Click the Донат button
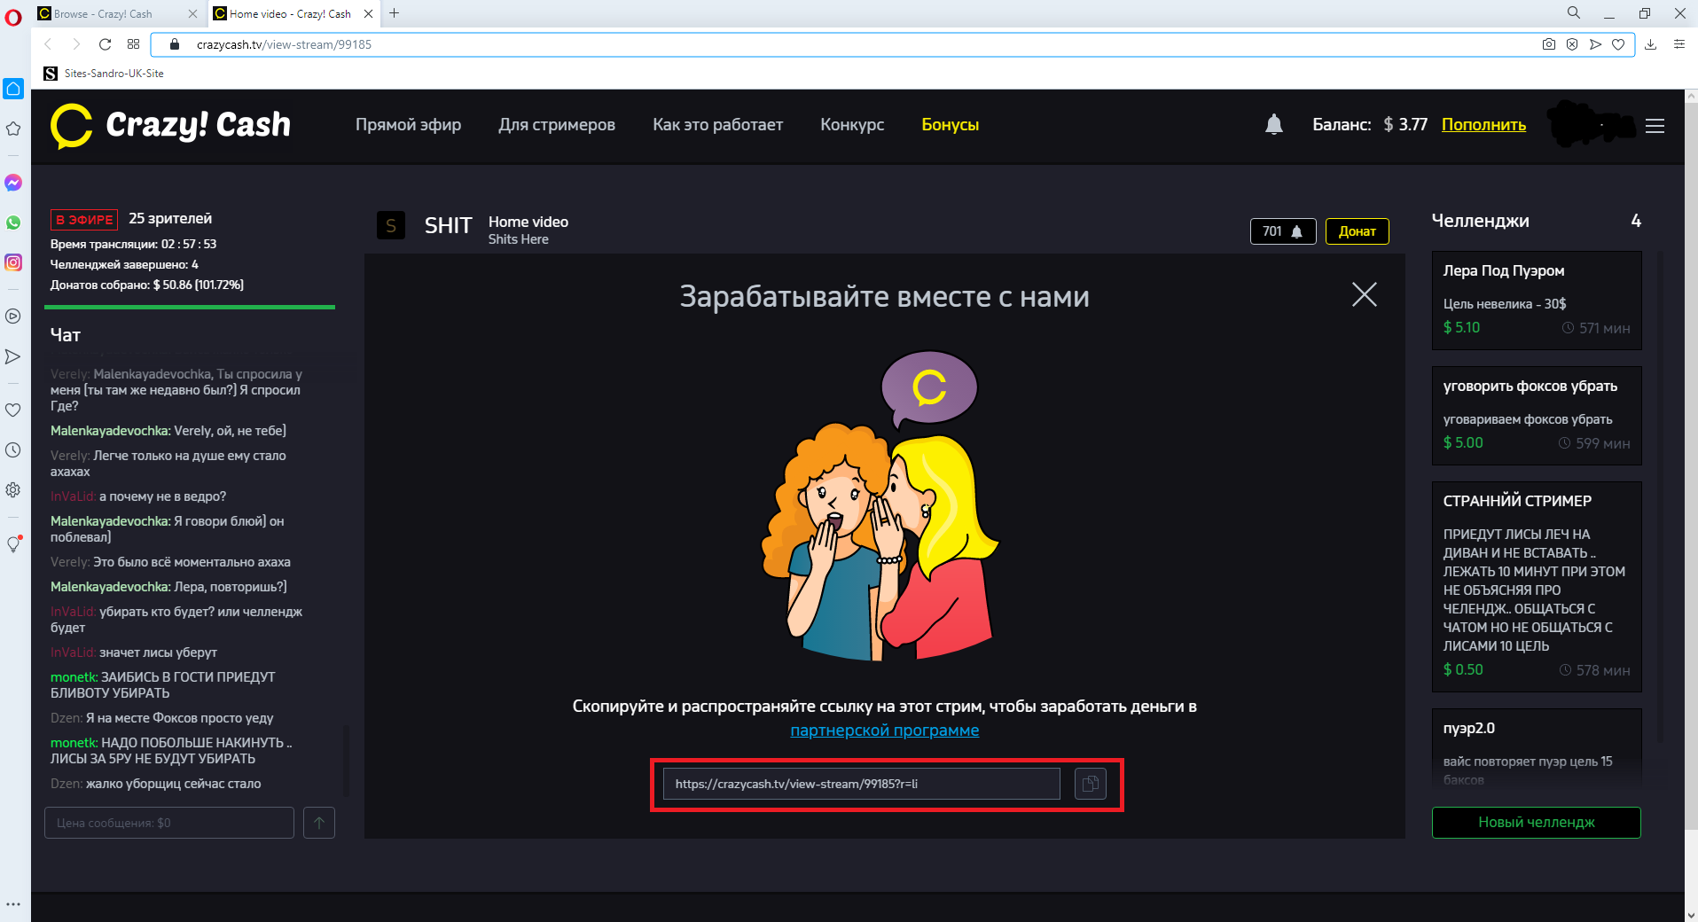1698x922 pixels. click(1357, 231)
